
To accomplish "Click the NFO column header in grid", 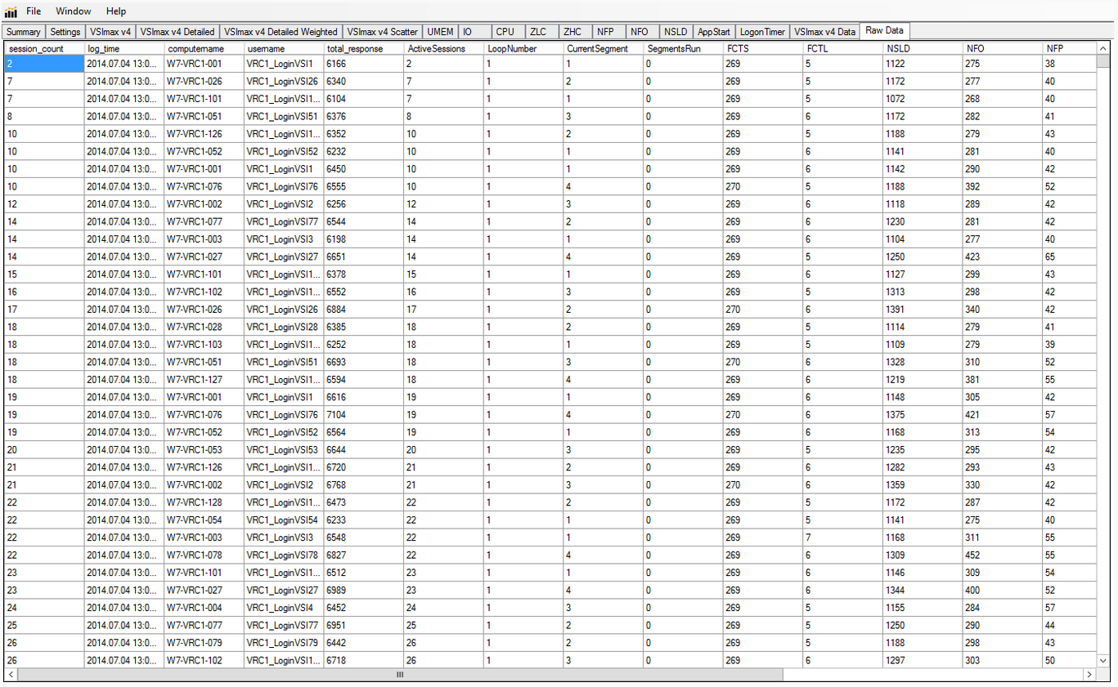I will click(x=1003, y=49).
